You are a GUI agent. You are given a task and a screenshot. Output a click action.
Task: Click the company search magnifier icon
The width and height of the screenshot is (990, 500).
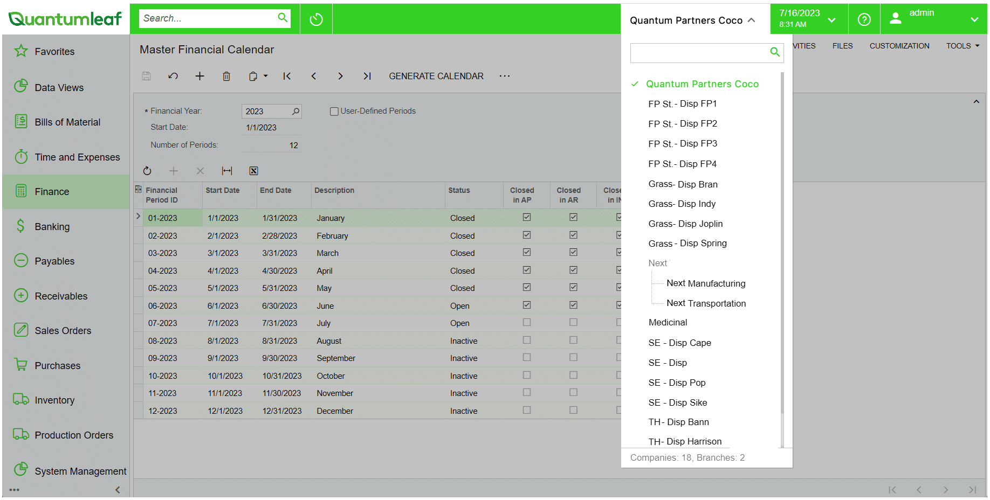point(775,52)
